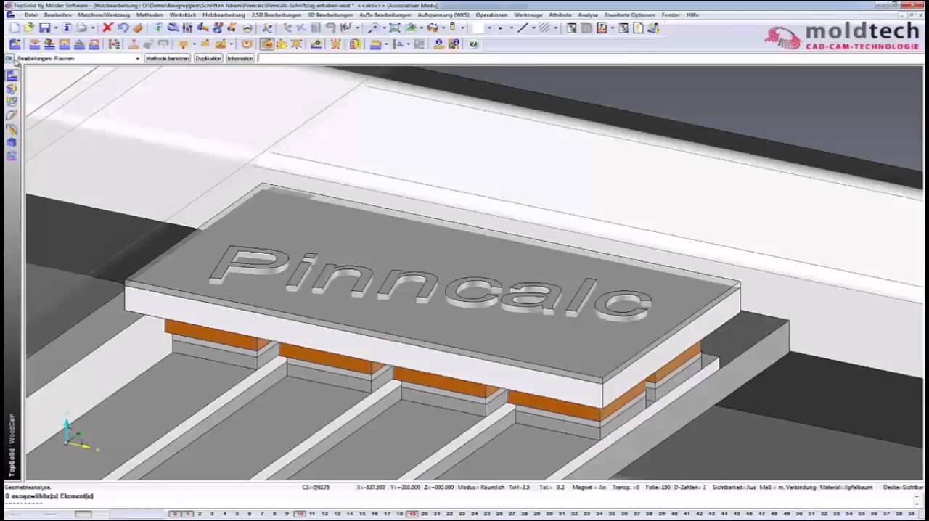
Task: Click the Sichtbarkeit=Aus status field
Action: (x=734, y=488)
